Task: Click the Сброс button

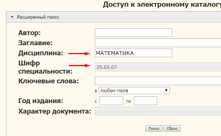Action: 172,129
